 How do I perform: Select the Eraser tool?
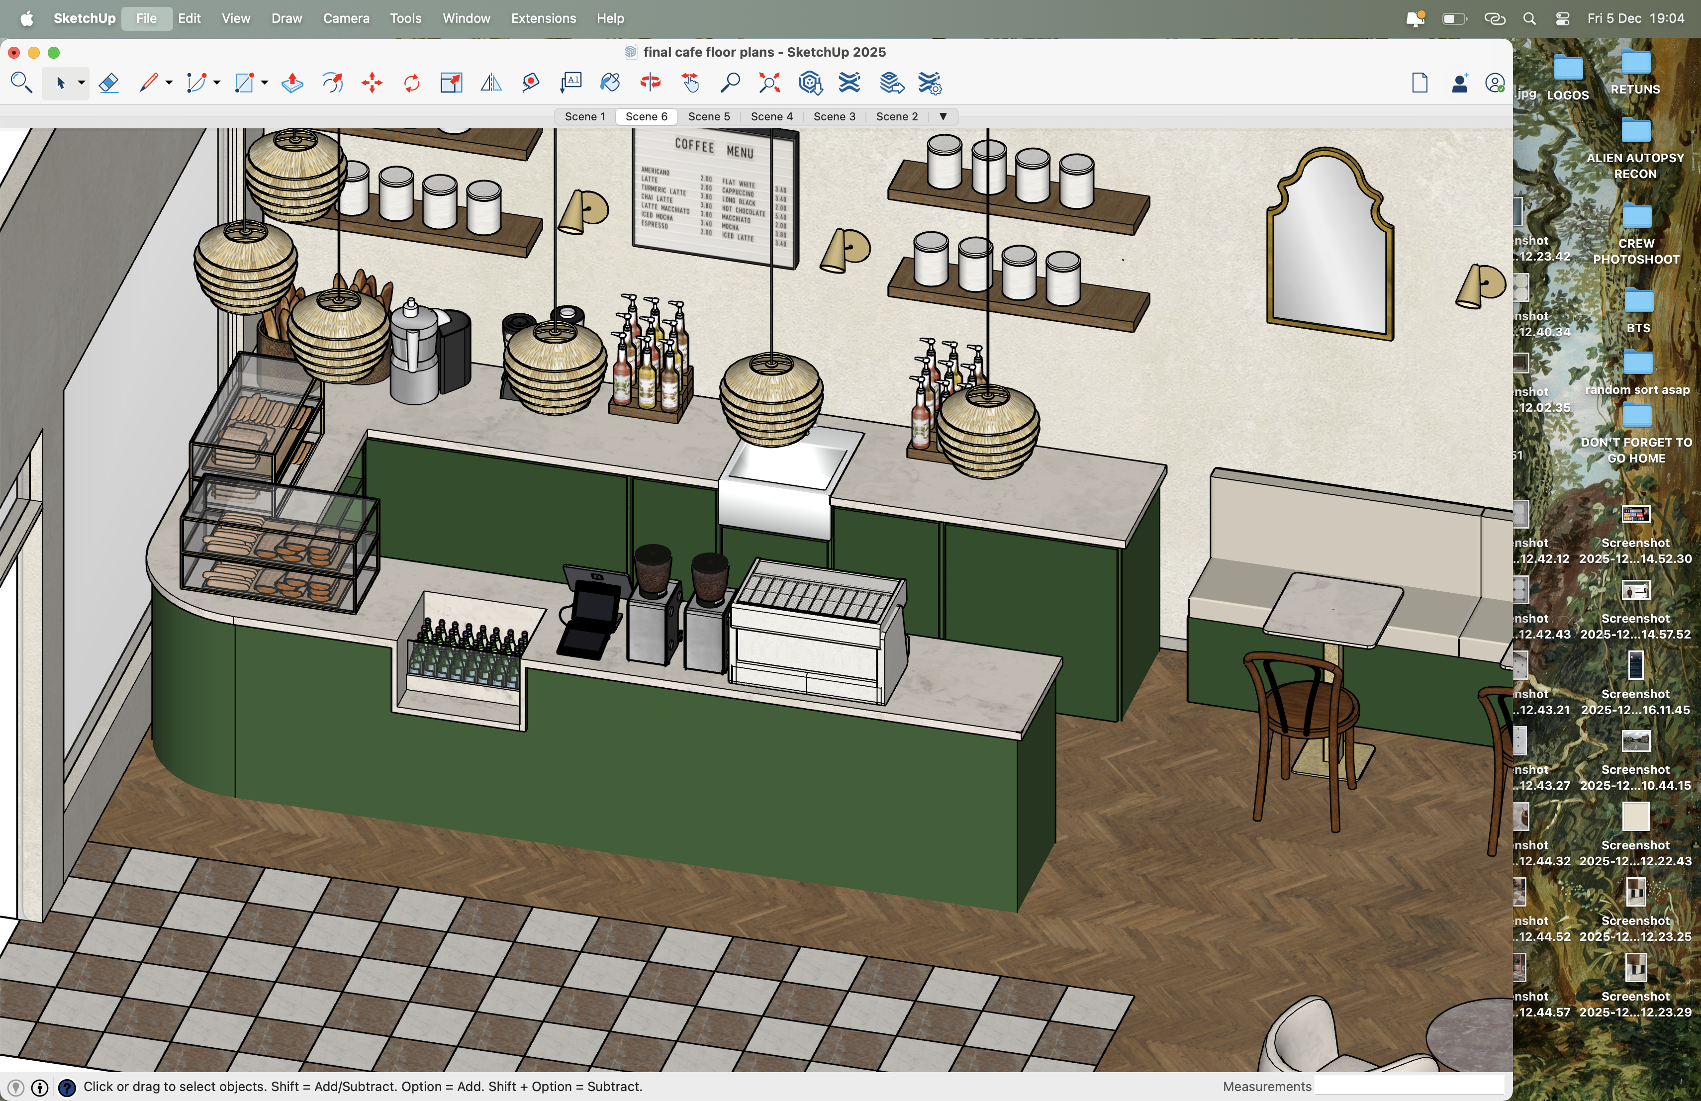(108, 84)
